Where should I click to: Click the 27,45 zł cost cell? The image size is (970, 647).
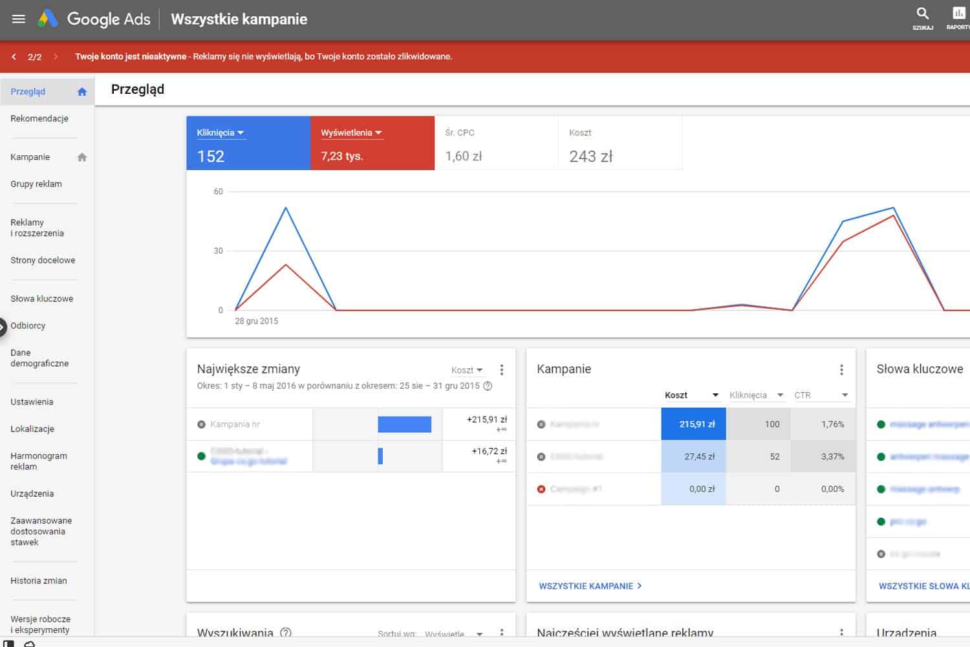pyautogui.click(x=693, y=457)
